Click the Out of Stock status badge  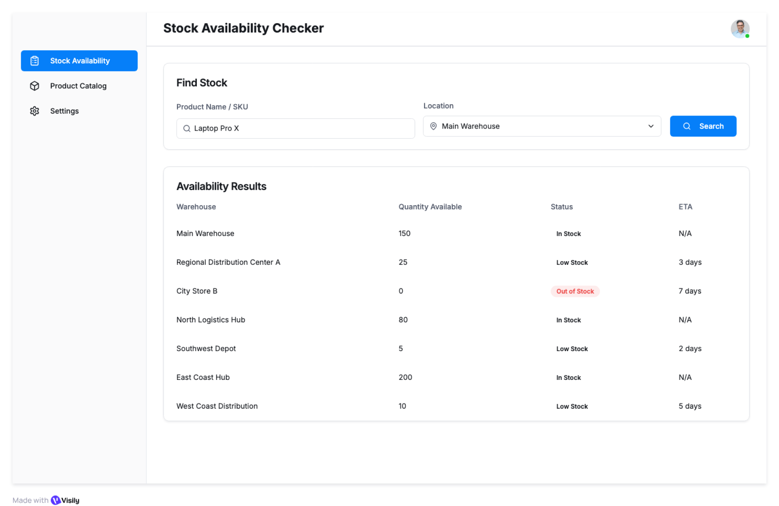click(x=575, y=291)
